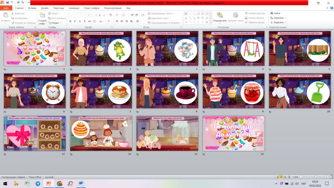Open the Arrange (Упорядочить) tool
The image size is (334, 188).
(x=220, y=17)
